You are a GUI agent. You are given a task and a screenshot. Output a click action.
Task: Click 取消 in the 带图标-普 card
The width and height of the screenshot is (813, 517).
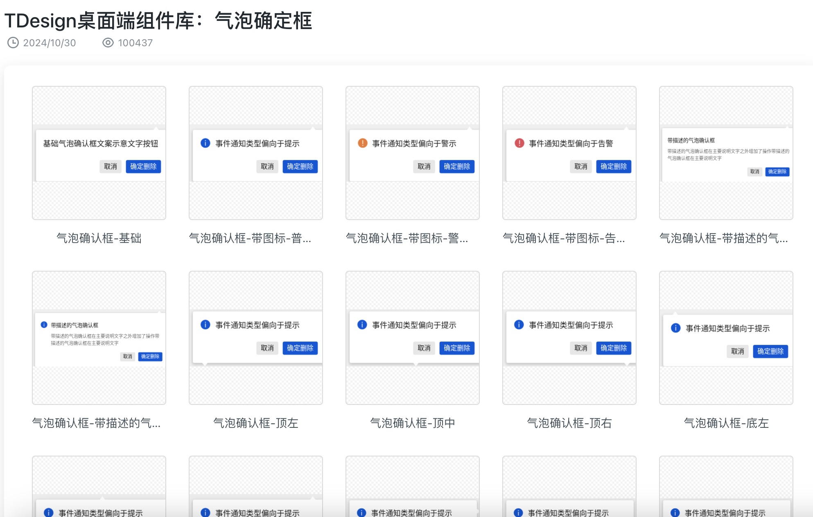[267, 166]
